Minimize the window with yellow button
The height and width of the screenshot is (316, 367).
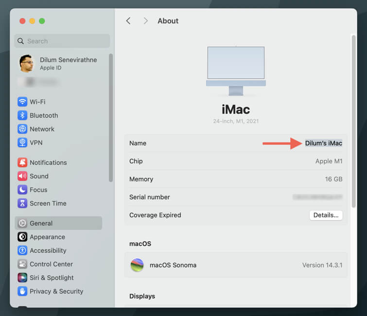pyautogui.click(x=32, y=21)
